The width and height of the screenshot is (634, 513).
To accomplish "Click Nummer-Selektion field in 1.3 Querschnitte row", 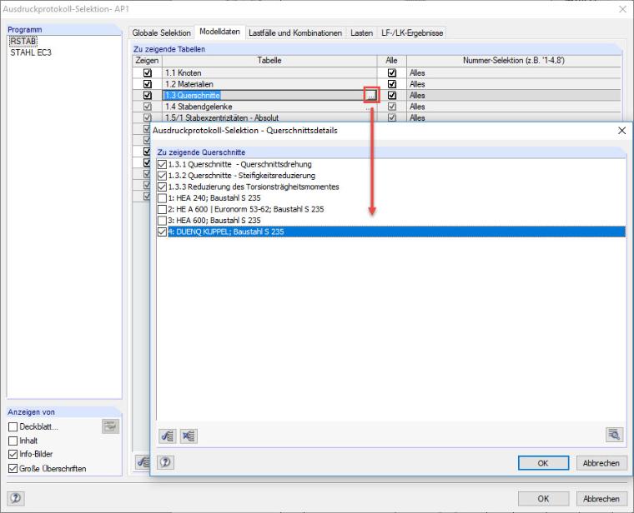I will pyautogui.click(x=514, y=95).
